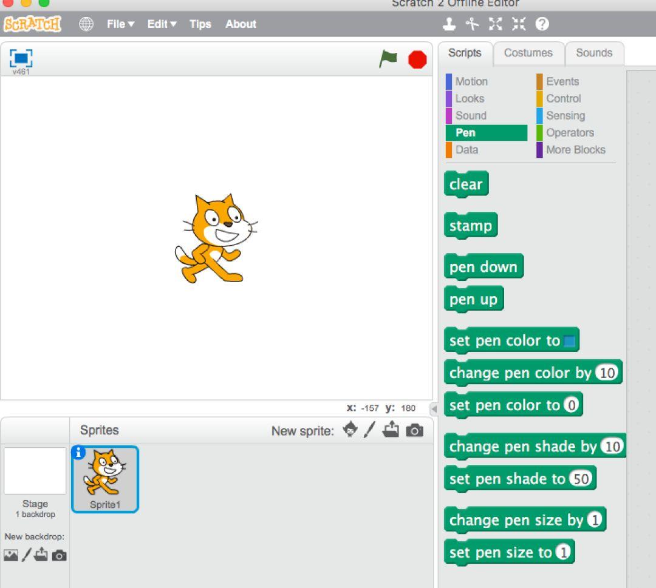This screenshot has width=656, height=588.
Task: Upload sprite from file
Action: pyautogui.click(x=391, y=429)
